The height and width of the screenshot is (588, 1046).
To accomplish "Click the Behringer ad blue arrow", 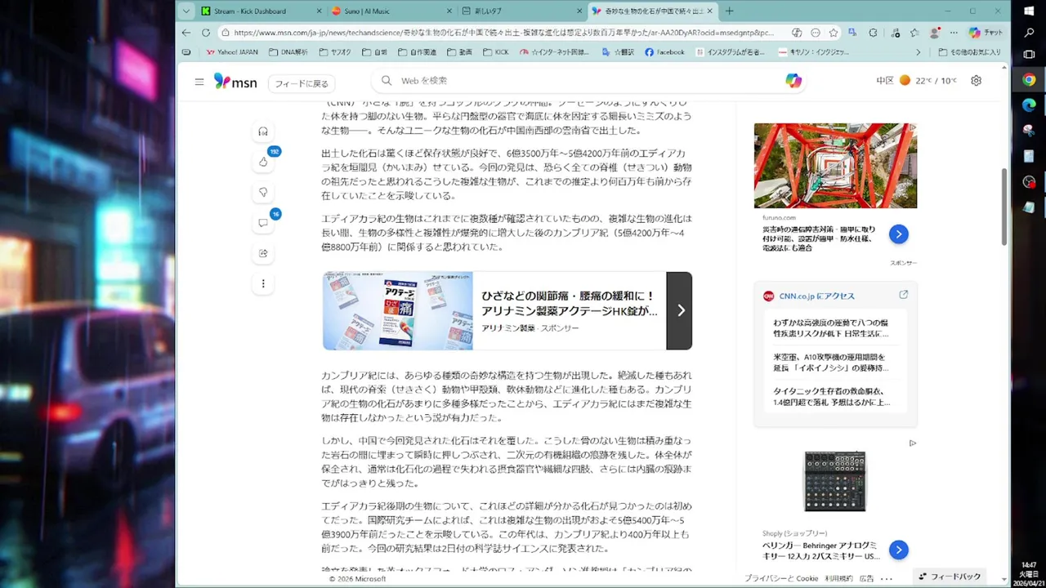I will click(x=898, y=550).
